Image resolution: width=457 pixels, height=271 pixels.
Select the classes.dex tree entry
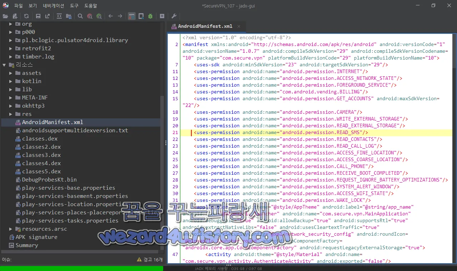coord(39,138)
